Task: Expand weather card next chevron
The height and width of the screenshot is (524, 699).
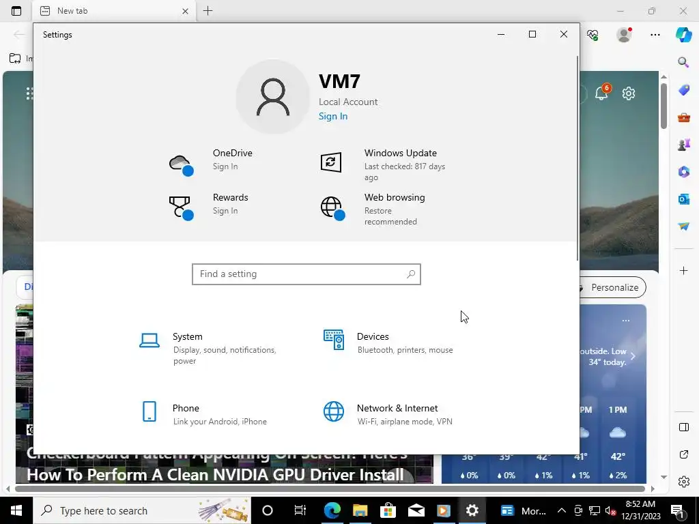Action: (633, 355)
